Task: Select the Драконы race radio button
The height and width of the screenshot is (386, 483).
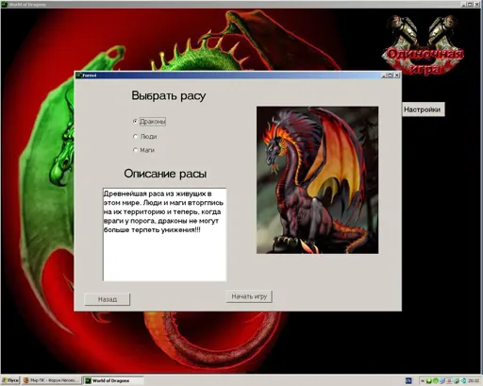Action: point(136,122)
